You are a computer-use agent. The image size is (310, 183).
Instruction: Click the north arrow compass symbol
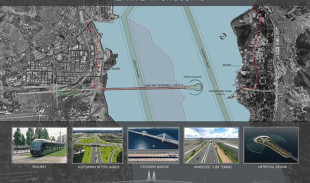tap(223, 36)
